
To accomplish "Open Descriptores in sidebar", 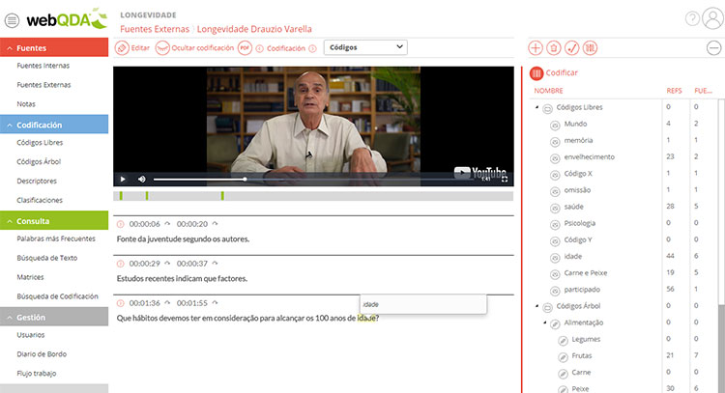I will 37,181.
